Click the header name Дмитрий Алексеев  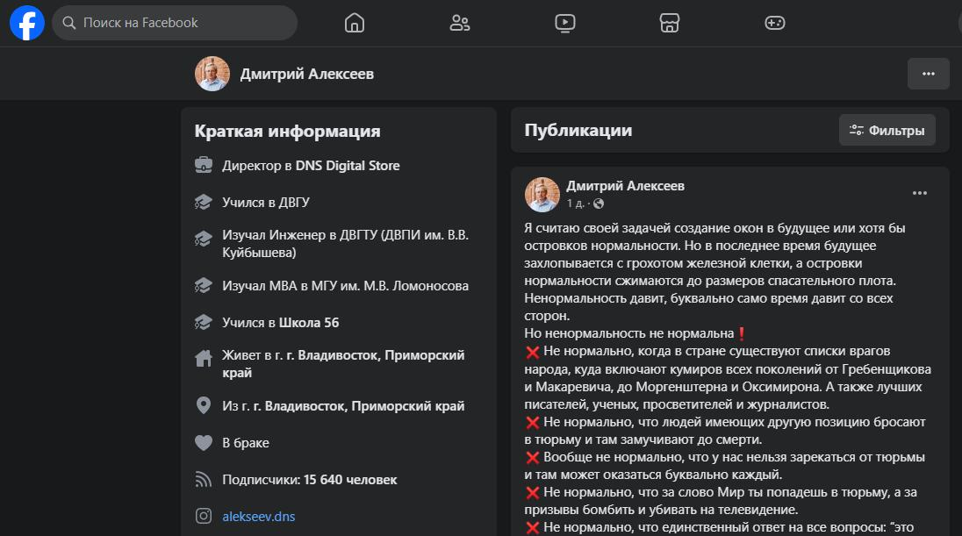(306, 74)
